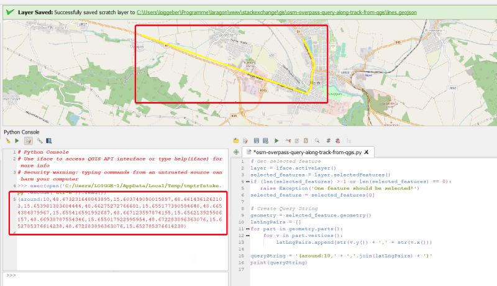Save the script with floppy icon
The image size is (497, 286).
pos(256,141)
